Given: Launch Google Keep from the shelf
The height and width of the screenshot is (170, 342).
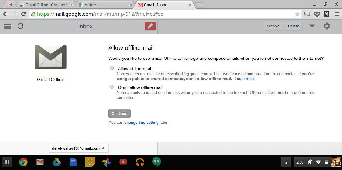Looking at the screenshot, I should click(90, 162).
